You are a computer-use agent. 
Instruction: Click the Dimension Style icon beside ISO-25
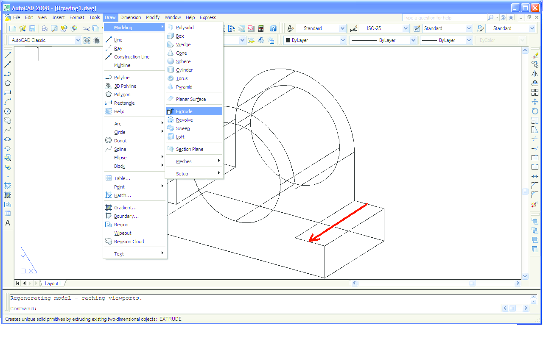click(x=354, y=28)
